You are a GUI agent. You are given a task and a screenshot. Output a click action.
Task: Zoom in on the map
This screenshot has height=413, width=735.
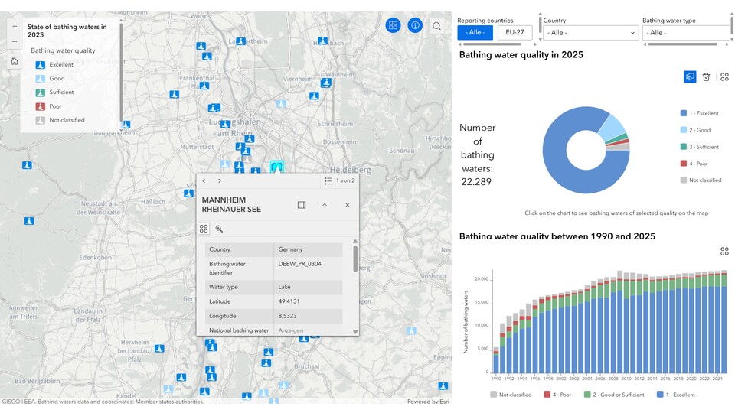15,27
